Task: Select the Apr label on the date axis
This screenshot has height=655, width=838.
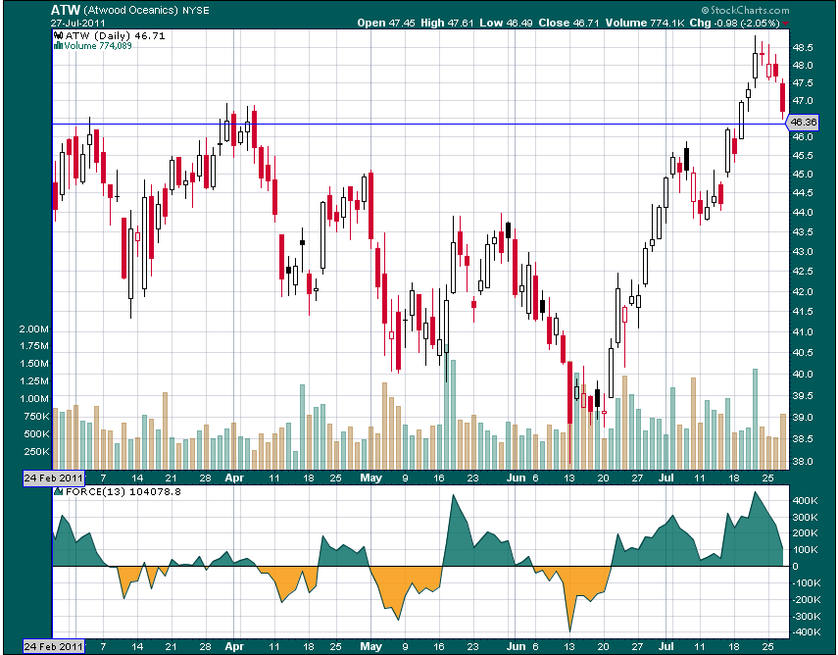Action: coord(234,478)
